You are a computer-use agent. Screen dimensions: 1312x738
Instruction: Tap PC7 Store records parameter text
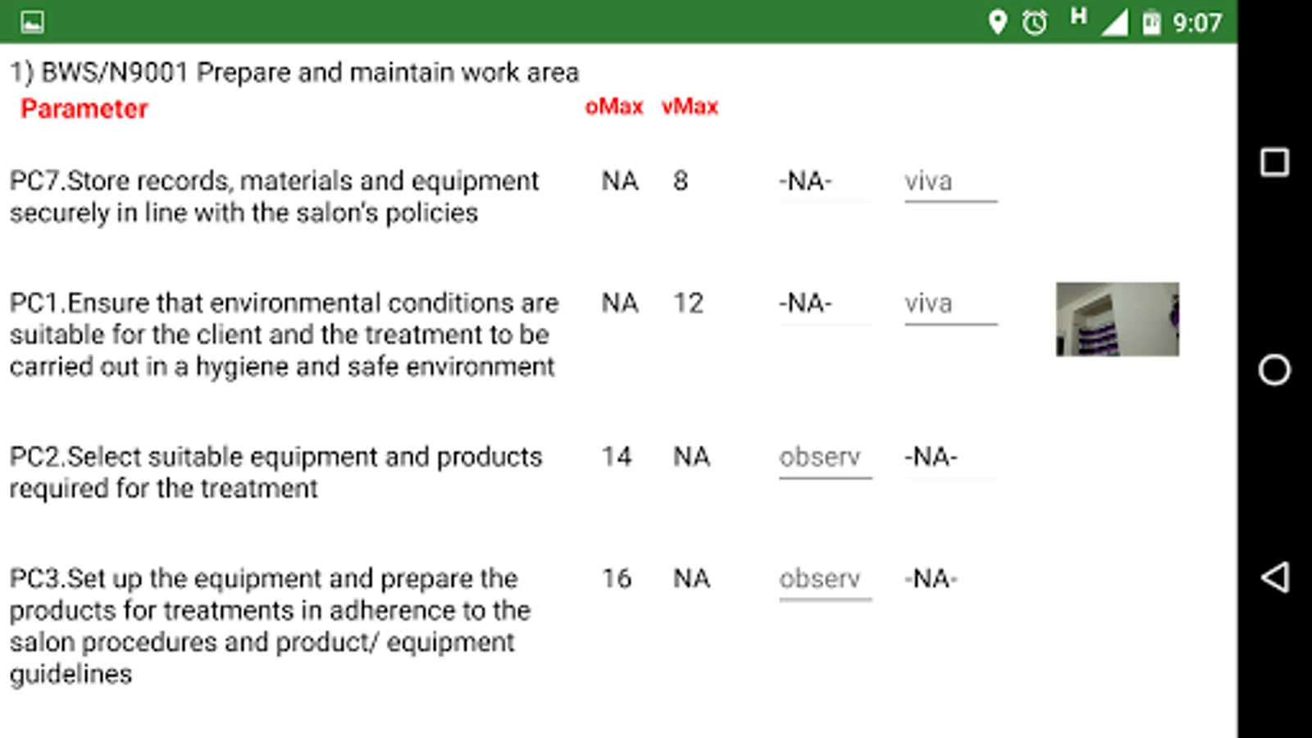point(274,197)
